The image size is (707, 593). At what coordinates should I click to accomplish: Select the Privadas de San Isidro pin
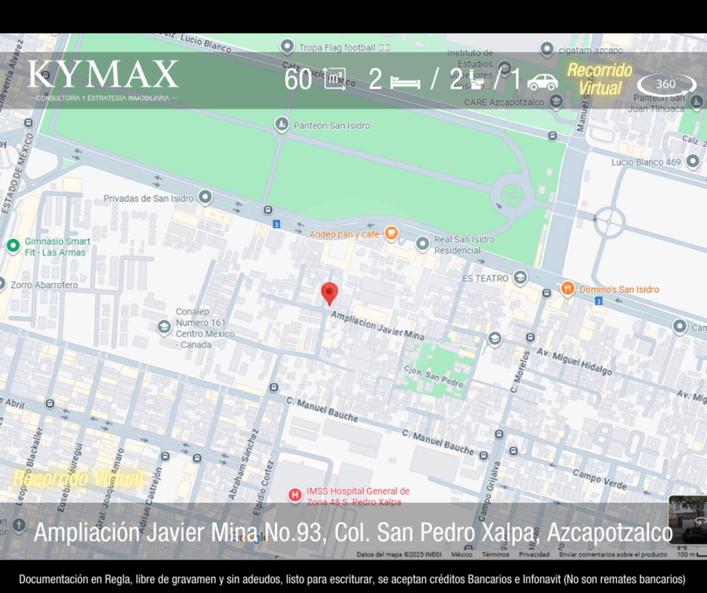(205, 197)
